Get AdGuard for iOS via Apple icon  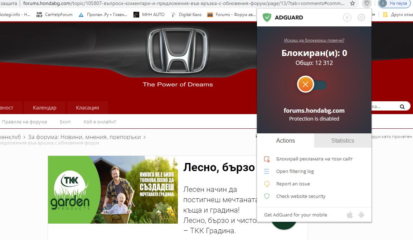coord(350,215)
